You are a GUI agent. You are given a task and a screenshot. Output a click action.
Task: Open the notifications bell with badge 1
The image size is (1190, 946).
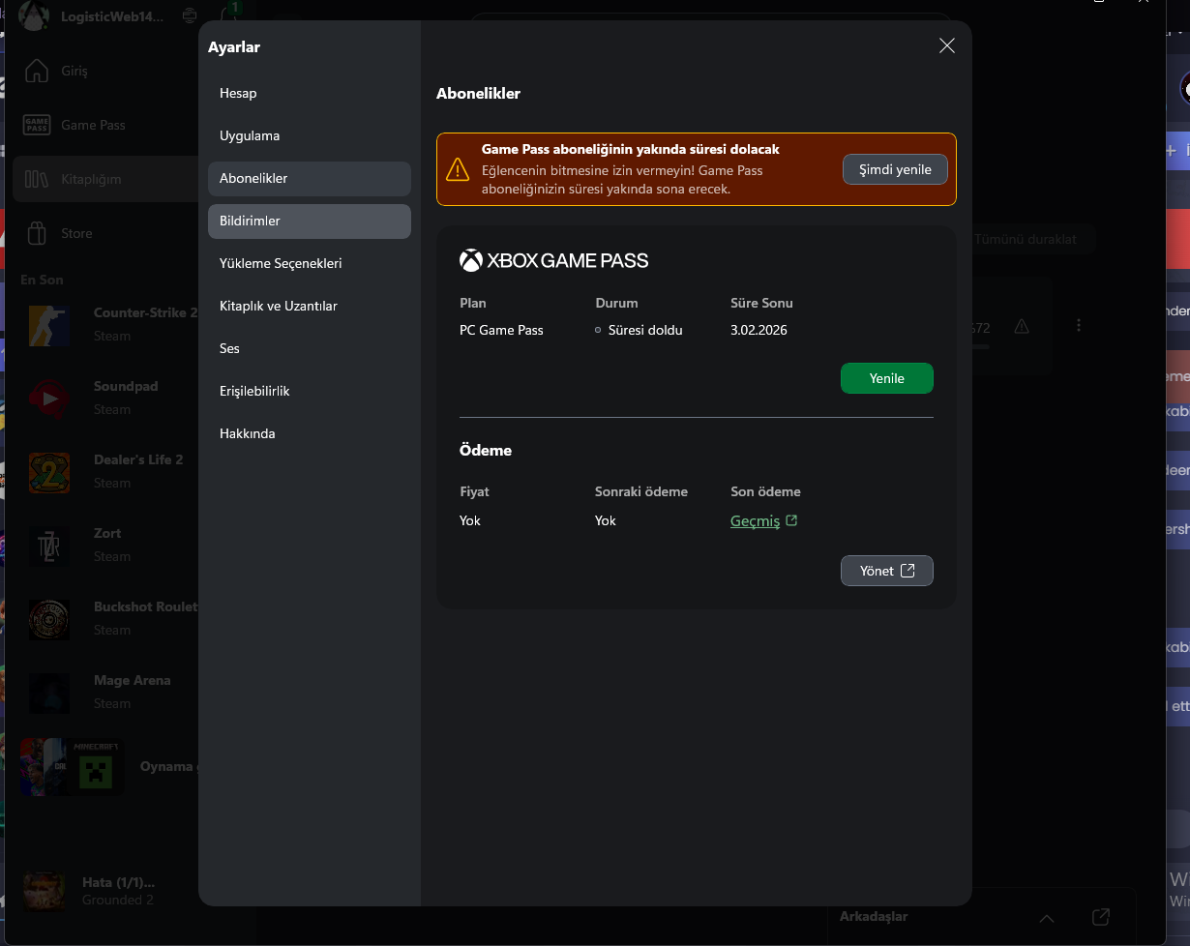pos(230,14)
